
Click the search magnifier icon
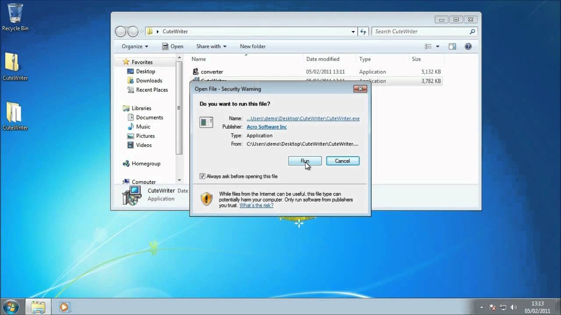pyautogui.click(x=472, y=31)
